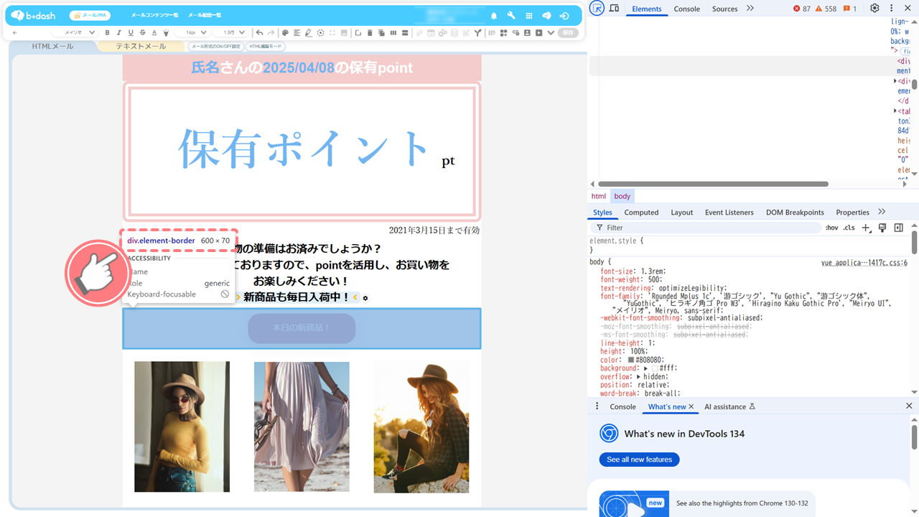This screenshot has width=919, height=517.
Task: Click the highlighter marker icon
Action: click(166, 32)
